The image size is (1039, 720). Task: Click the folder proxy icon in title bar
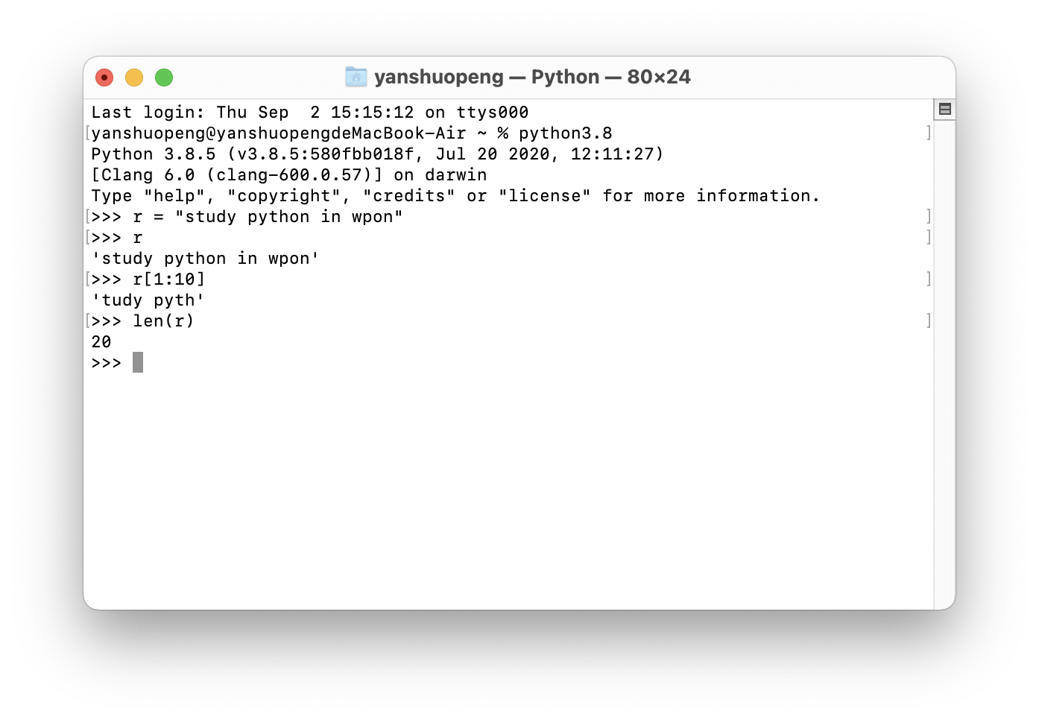click(356, 77)
